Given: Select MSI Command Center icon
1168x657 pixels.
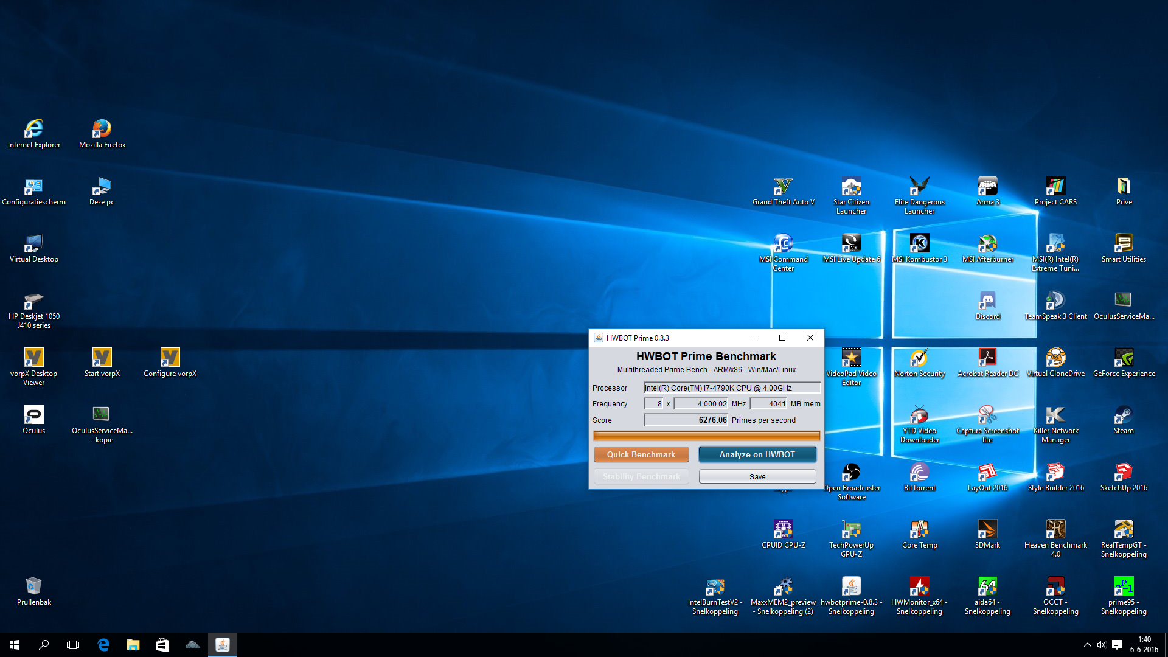Looking at the screenshot, I should point(784,253).
